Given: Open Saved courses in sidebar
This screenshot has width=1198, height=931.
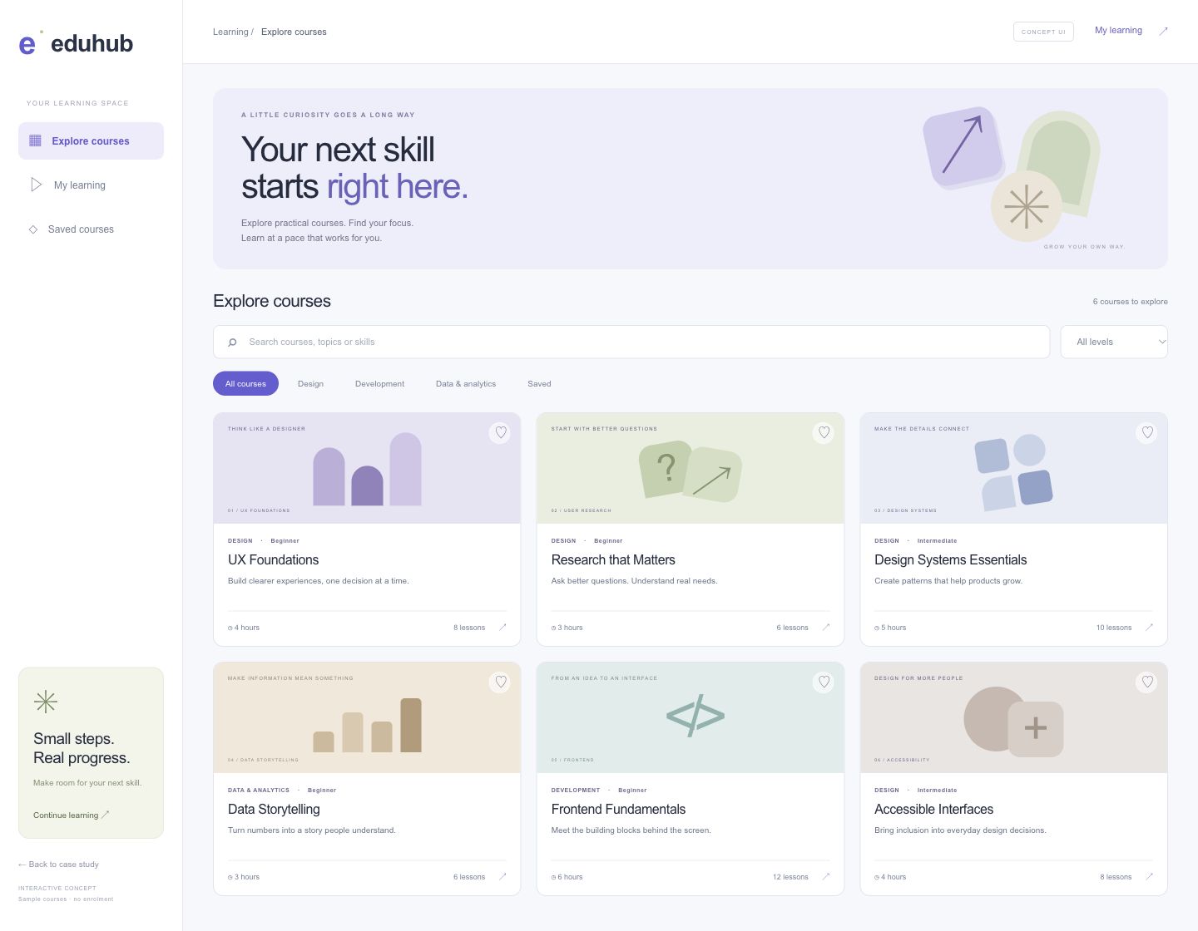Looking at the screenshot, I should [x=91, y=229].
